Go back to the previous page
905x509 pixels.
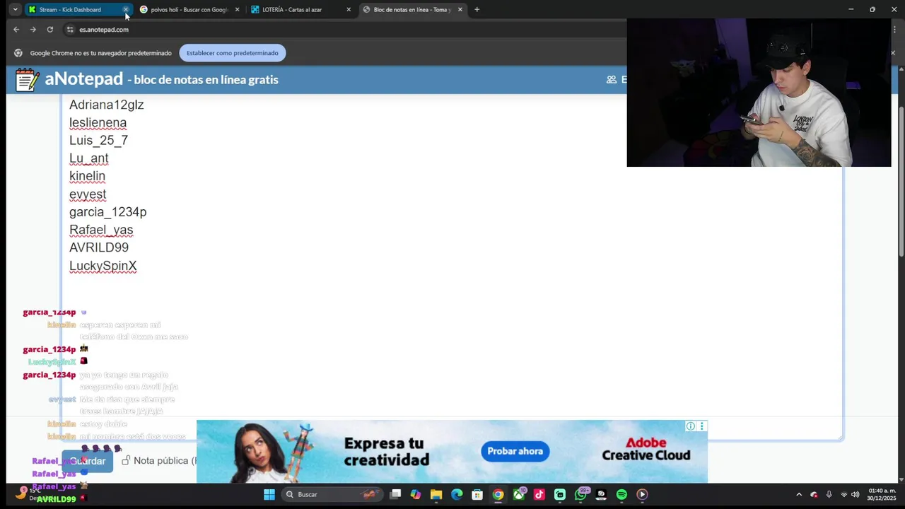(x=16, y=30)
